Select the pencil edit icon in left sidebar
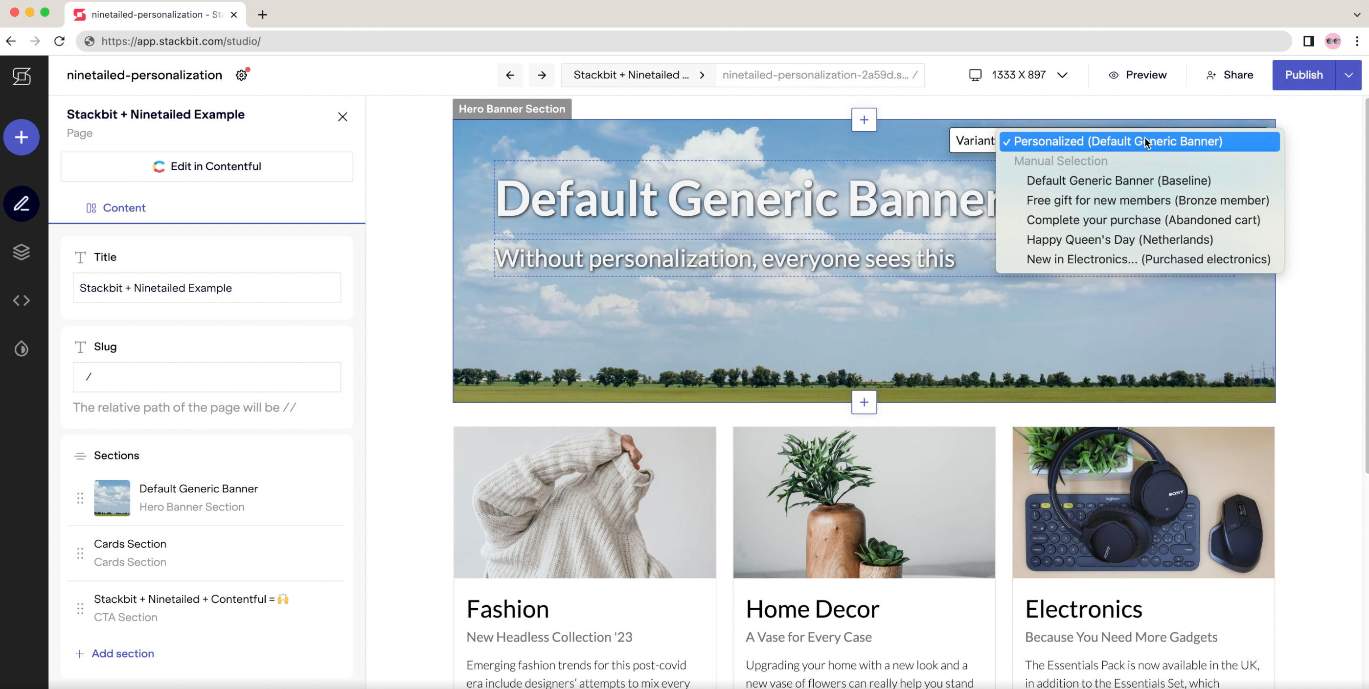This screenshot has height=689, width=1369. tap(21, 204)
